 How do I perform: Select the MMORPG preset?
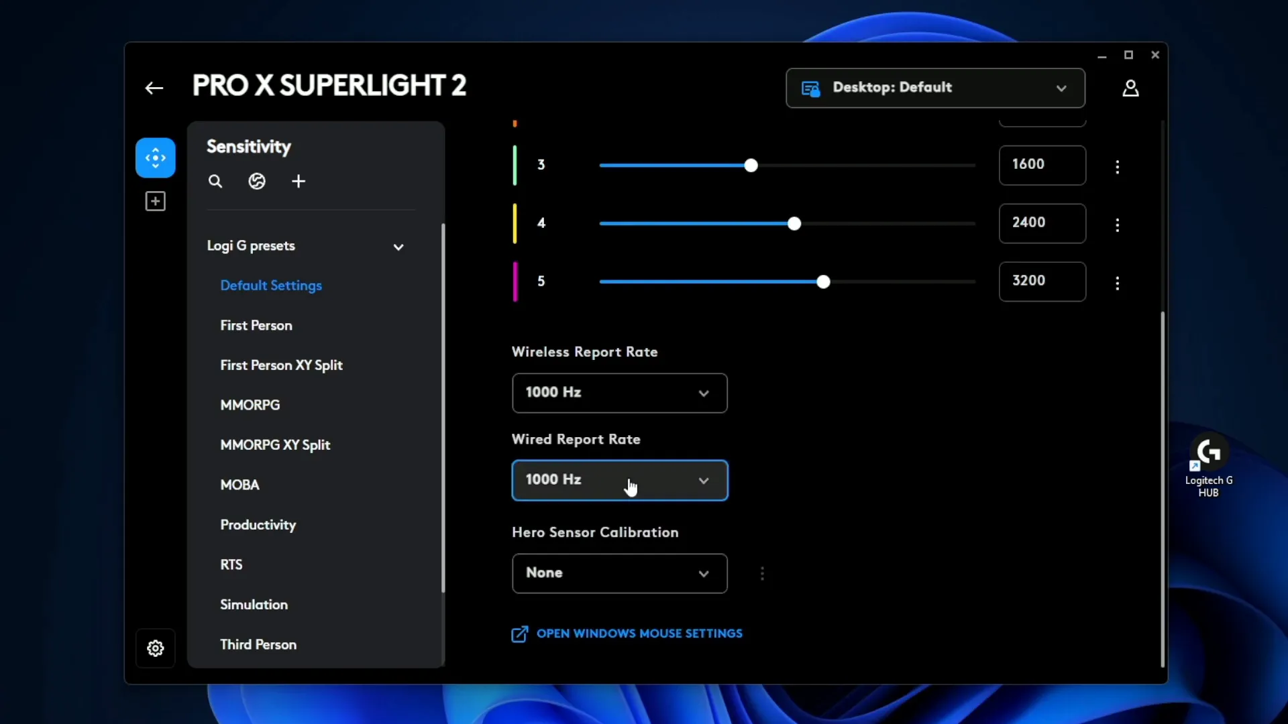click(x=250, y=405)
